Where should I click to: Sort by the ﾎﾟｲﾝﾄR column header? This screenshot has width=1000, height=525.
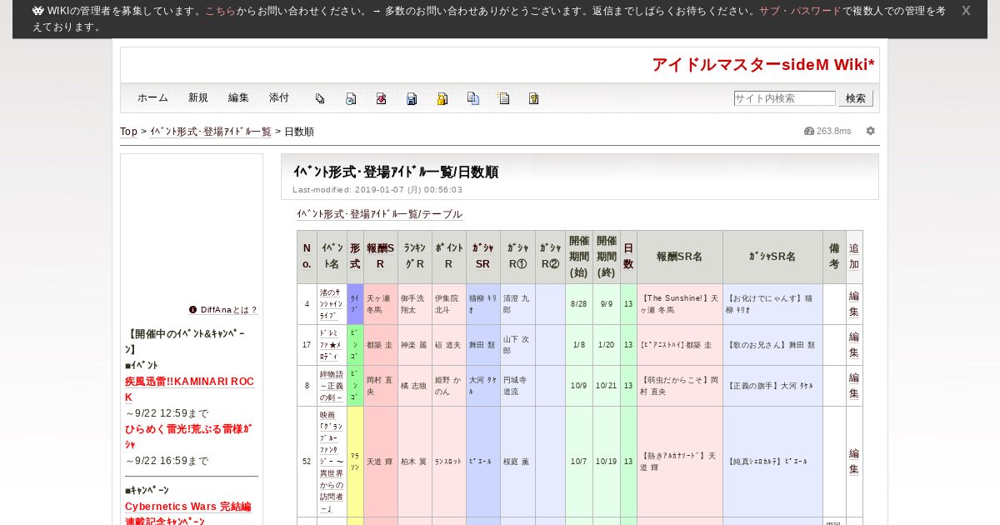449,257
